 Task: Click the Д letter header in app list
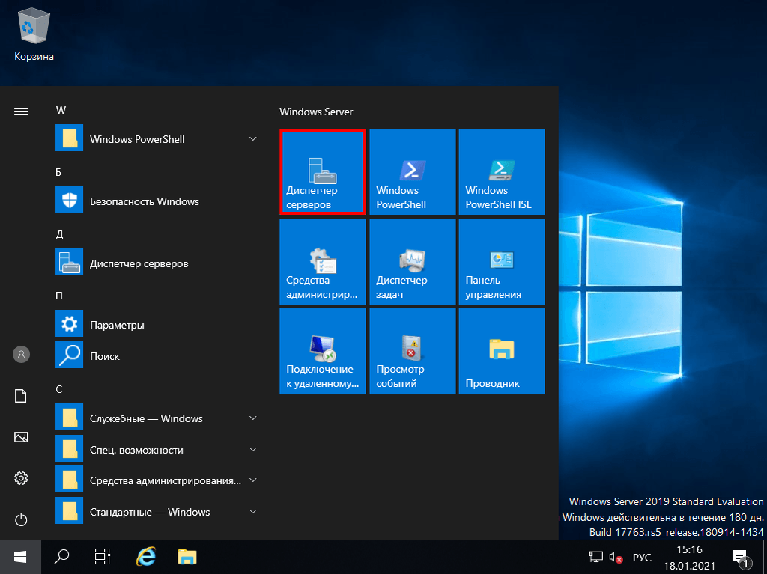(x=60, y=234)
